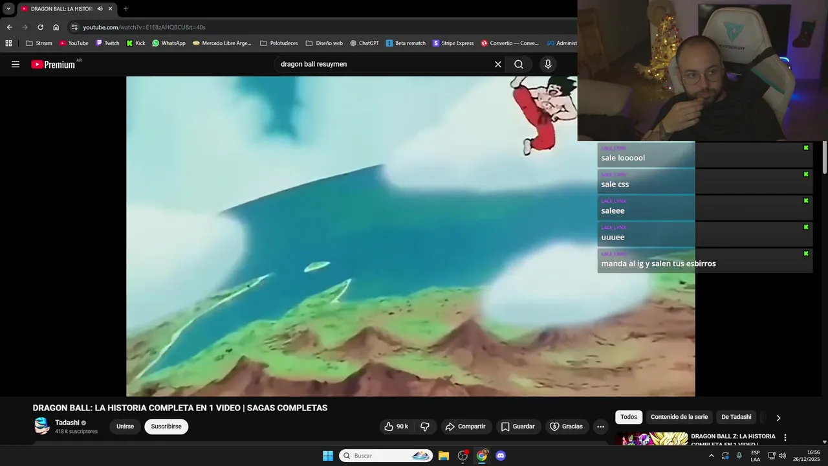This screenshot has height=466, width=828.
Task: Open the Twitch bookmark
Action: click(107, 43)
